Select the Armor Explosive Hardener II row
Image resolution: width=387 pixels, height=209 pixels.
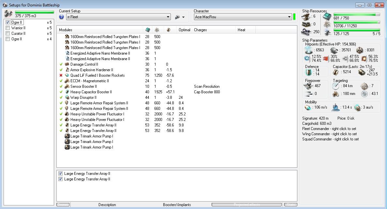177,70
